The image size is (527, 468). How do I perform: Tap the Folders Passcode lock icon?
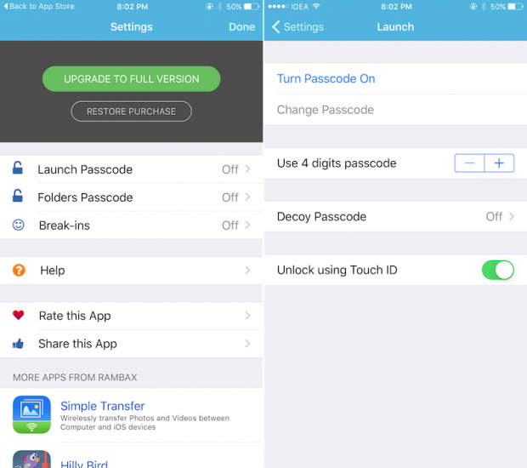pos(18,196)
